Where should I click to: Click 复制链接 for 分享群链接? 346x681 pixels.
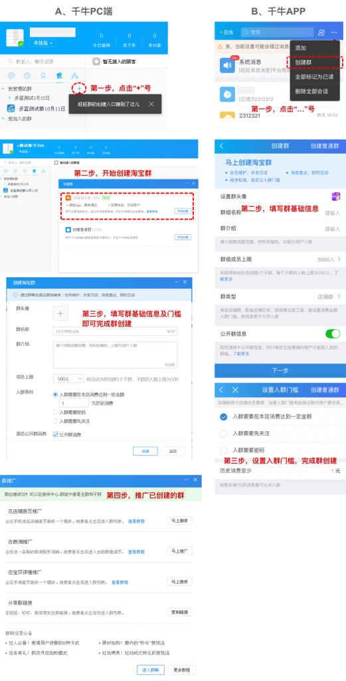179,612
